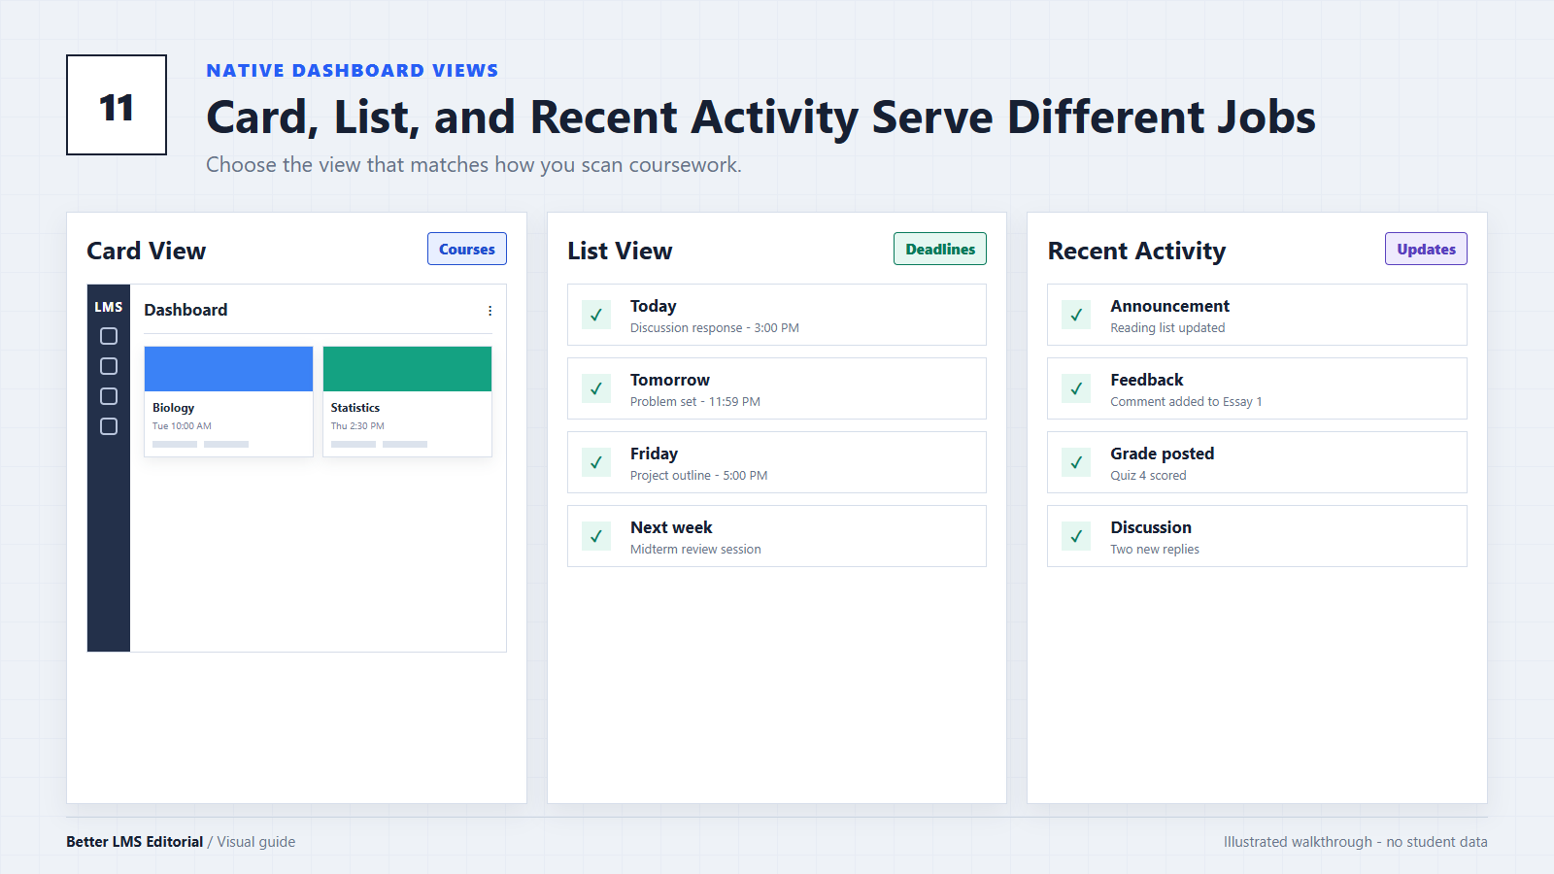Toggle the Tomorrow problem set checkmark
The image size is (1554, 874).
(596, 388)
